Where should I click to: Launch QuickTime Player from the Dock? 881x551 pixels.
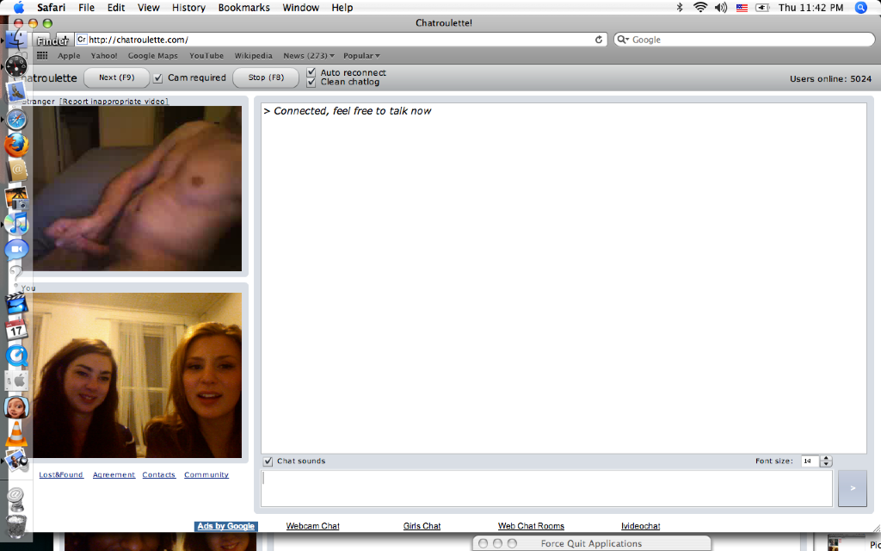[x=17, y=356]
